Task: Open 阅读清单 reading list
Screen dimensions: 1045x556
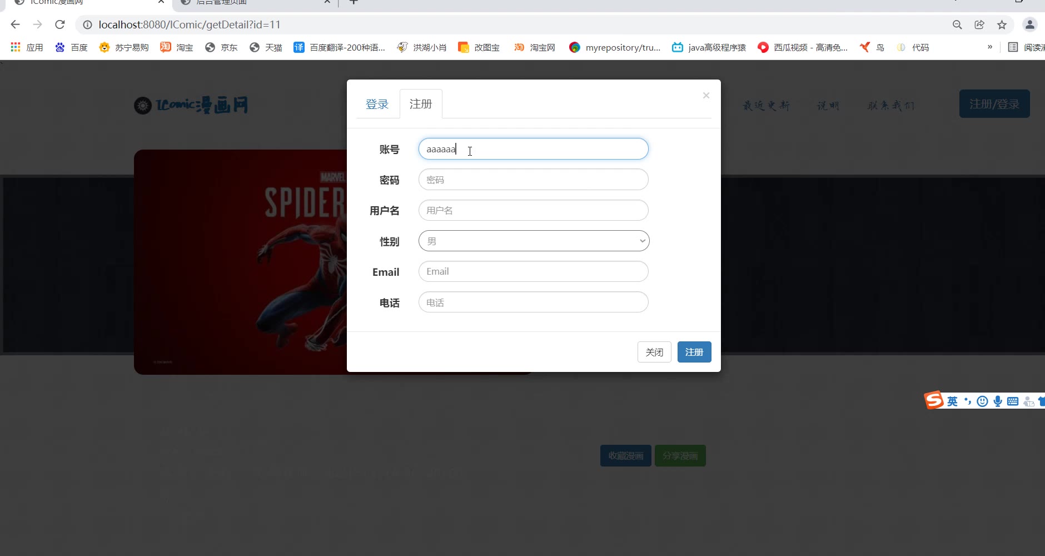Action: (x=1026, y=47)
